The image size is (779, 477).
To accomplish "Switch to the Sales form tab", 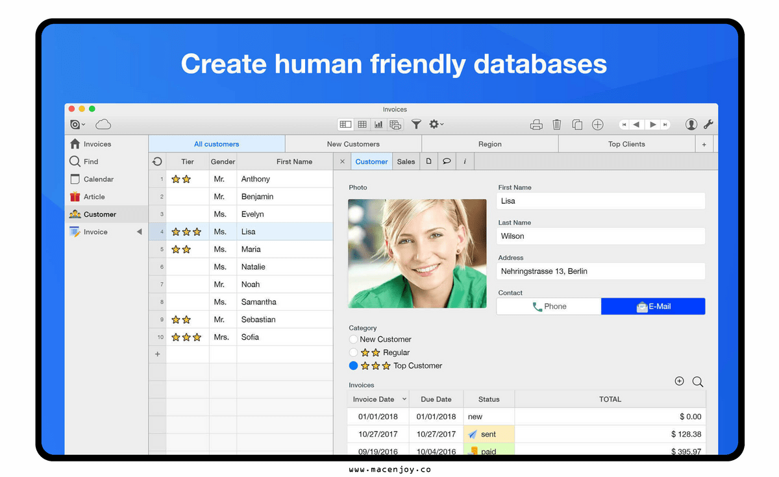I will [x=406, y=162].
